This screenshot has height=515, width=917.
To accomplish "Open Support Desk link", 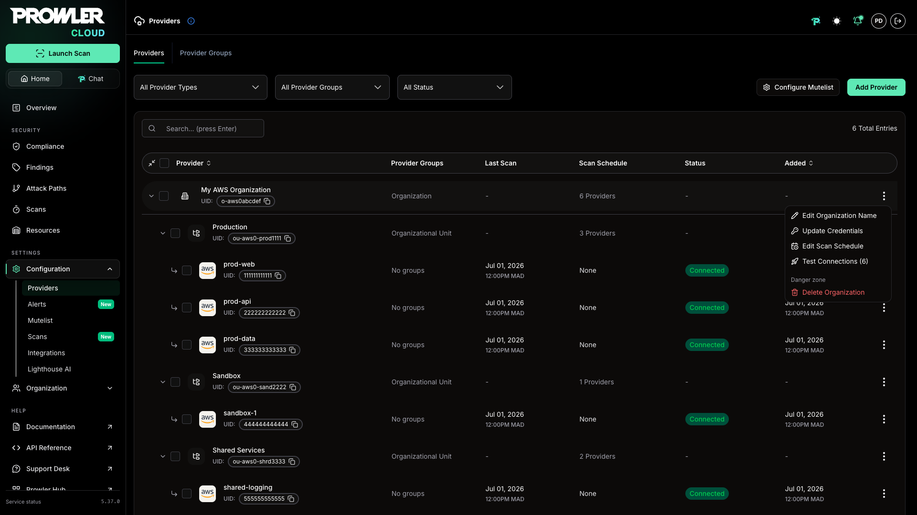I will point(63,469).
